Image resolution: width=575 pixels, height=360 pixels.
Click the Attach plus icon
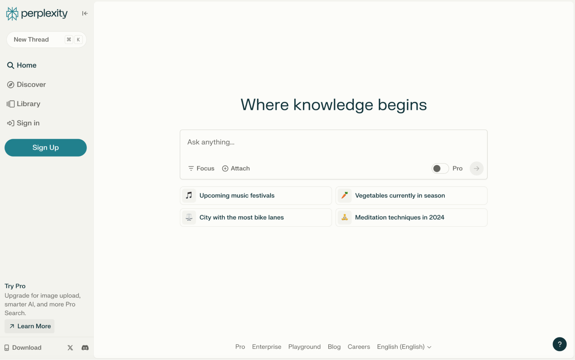point(225,168)
